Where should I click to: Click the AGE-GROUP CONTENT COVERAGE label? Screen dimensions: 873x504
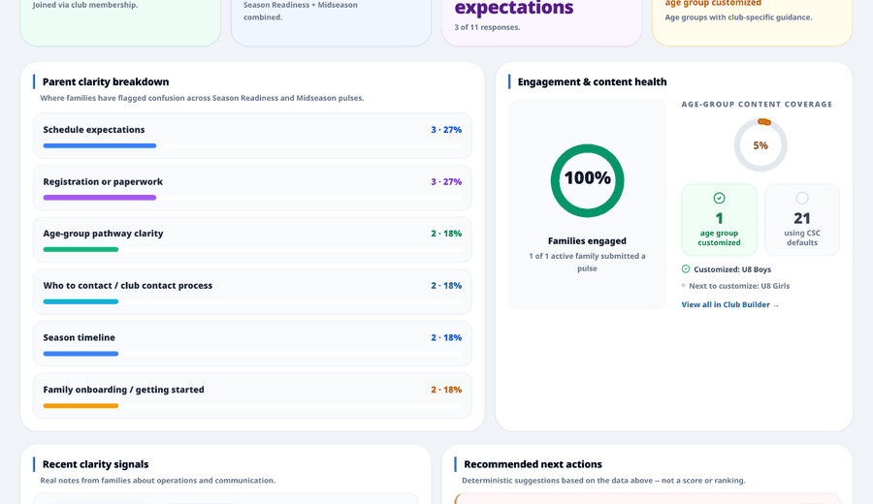(x=757, y=104)
